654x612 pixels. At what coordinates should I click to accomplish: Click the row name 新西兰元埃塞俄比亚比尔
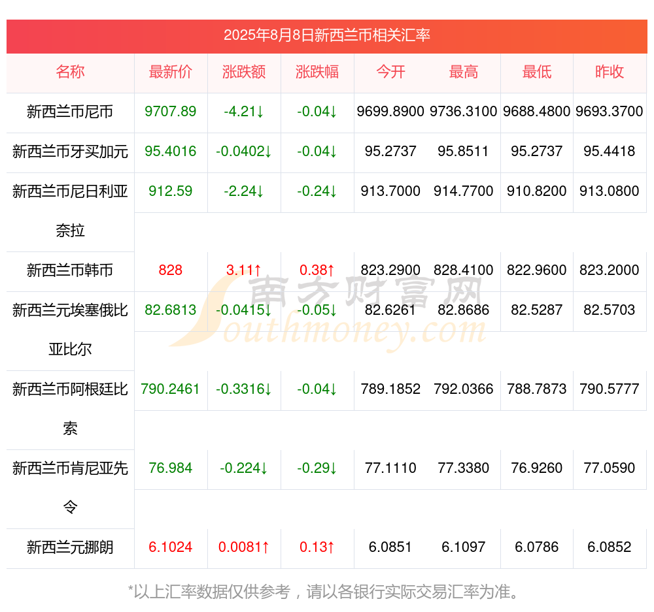pyautogui.click(x=70, y=330)
